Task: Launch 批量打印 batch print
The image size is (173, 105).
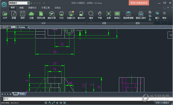Action: [71, 15]
